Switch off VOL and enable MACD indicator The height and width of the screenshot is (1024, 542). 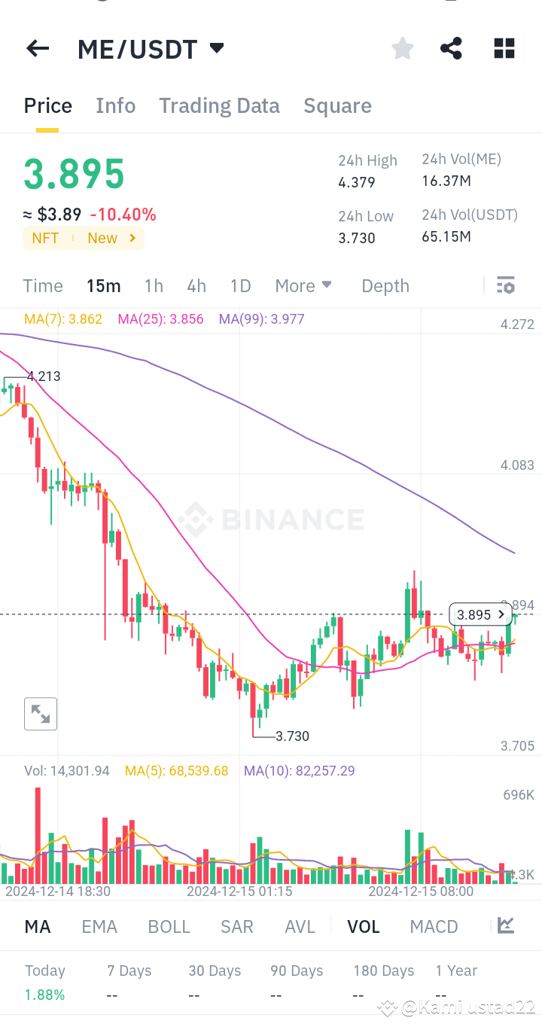434,926
